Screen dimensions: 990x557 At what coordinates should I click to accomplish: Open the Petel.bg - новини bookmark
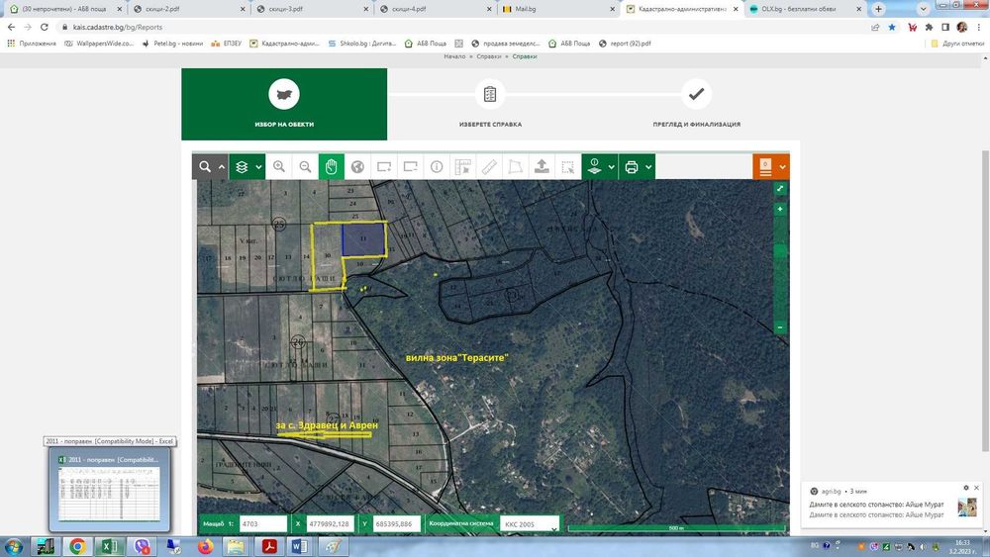click(175, 44)
